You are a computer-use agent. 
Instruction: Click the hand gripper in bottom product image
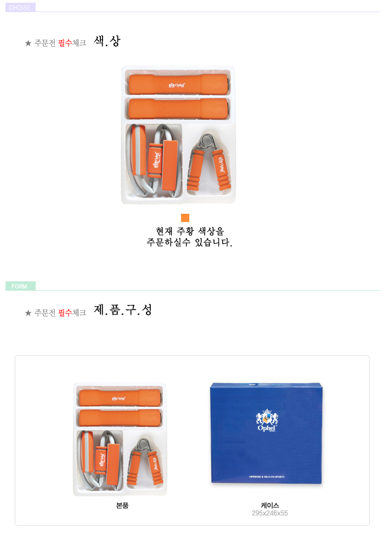coord(146,462)
